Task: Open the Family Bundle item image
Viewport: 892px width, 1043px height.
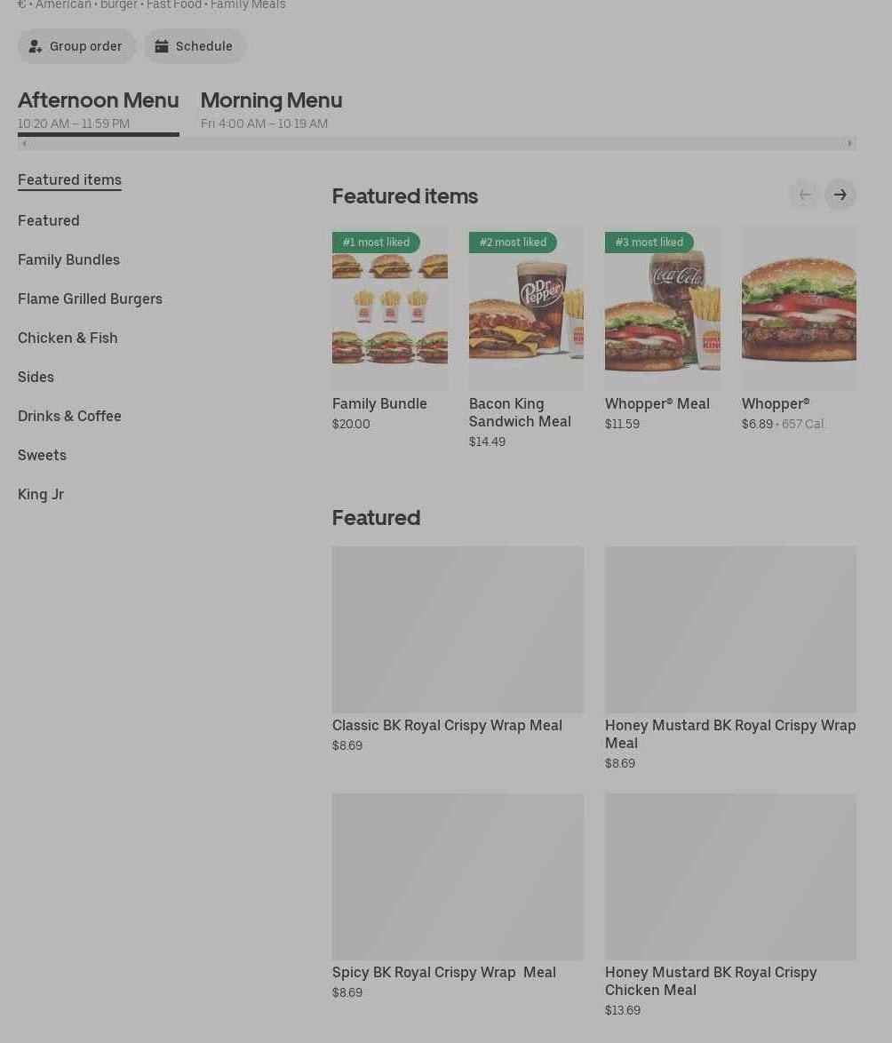Action: tap(390, 307)
